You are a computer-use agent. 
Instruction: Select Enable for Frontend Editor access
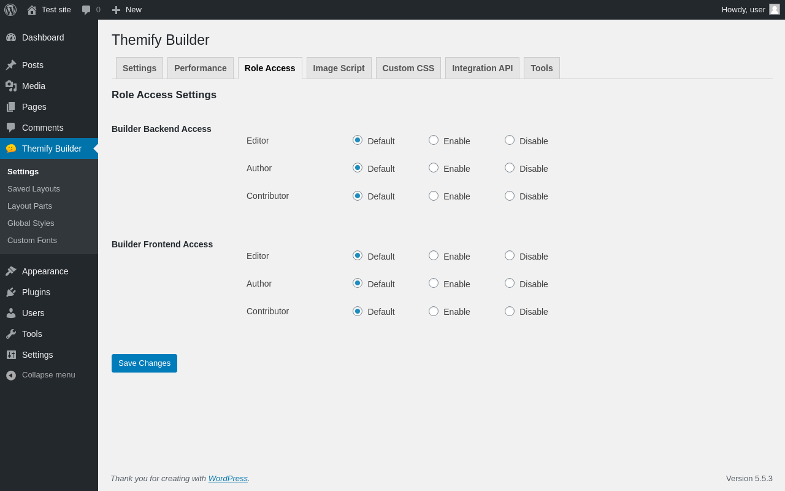coord(434,255)
